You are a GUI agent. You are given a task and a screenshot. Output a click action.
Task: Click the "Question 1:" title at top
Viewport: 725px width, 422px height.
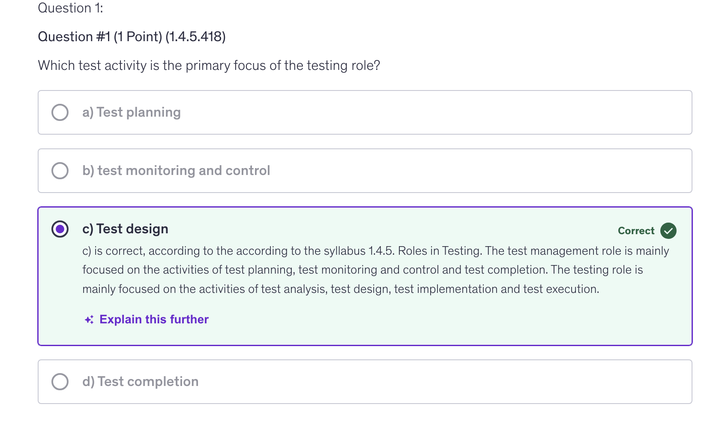click(71, 8)
